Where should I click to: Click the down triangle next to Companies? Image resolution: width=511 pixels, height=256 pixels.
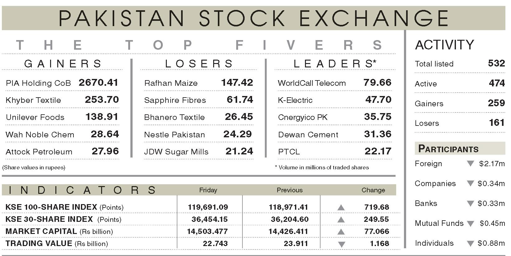470,184
